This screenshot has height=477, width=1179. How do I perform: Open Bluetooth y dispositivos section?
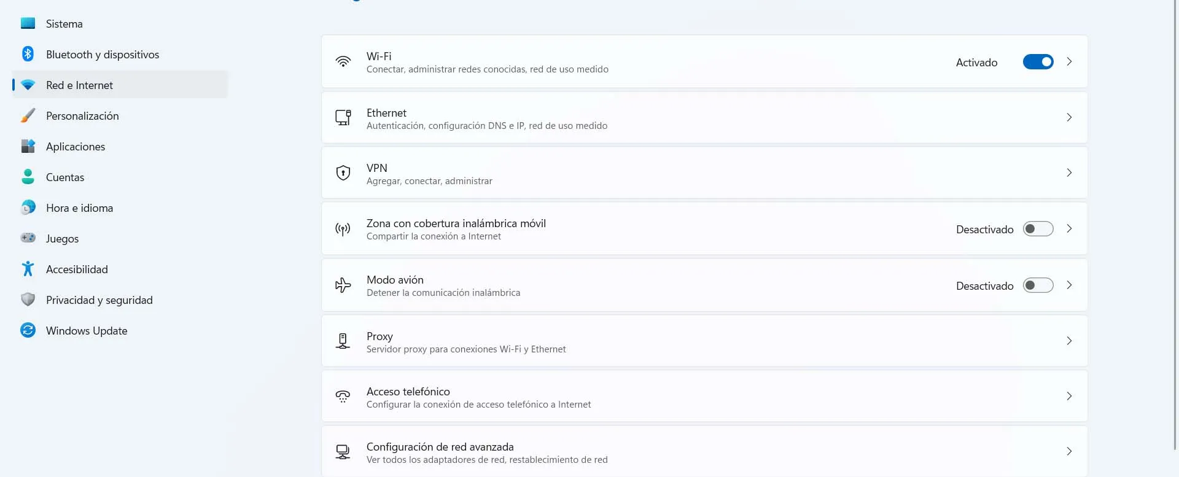(x=120, y=54)
